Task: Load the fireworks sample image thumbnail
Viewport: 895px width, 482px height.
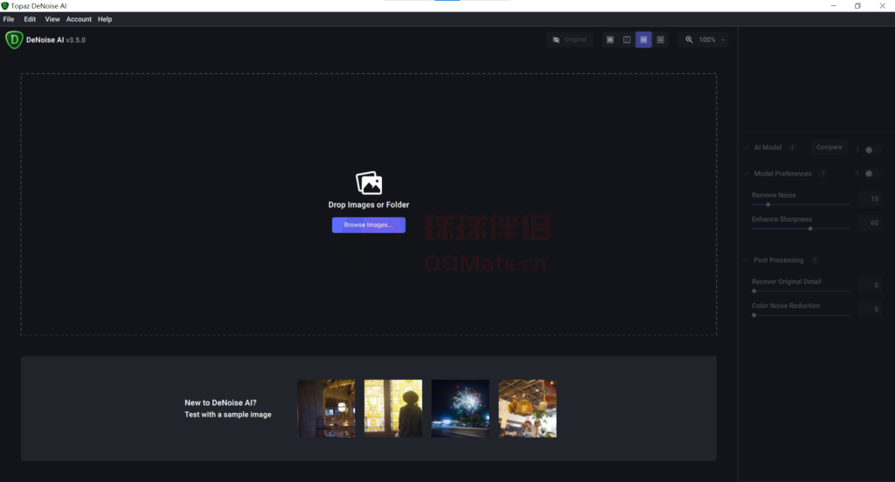Action: pos(460,408)
